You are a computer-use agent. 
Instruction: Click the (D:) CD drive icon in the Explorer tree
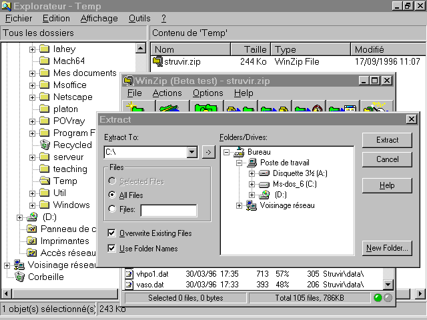pyautogui.click(x=33, y=217)
